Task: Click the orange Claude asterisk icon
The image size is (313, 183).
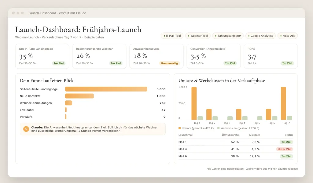Action: (26, 129)
